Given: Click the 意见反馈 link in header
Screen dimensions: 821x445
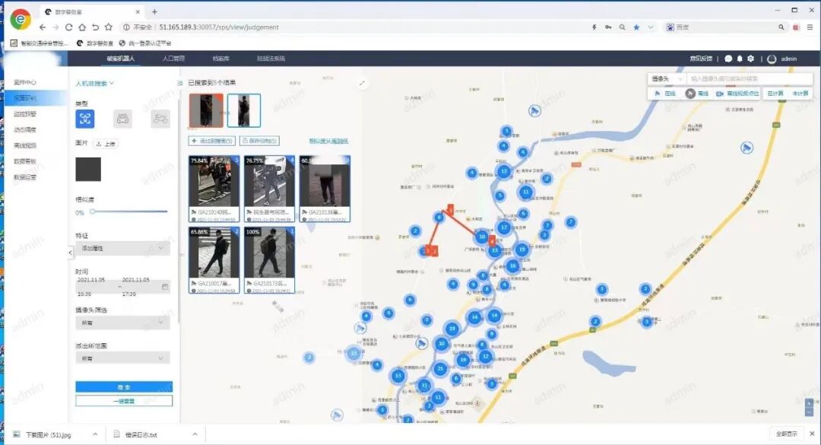Looking at the screenshot, I should 701,59.
